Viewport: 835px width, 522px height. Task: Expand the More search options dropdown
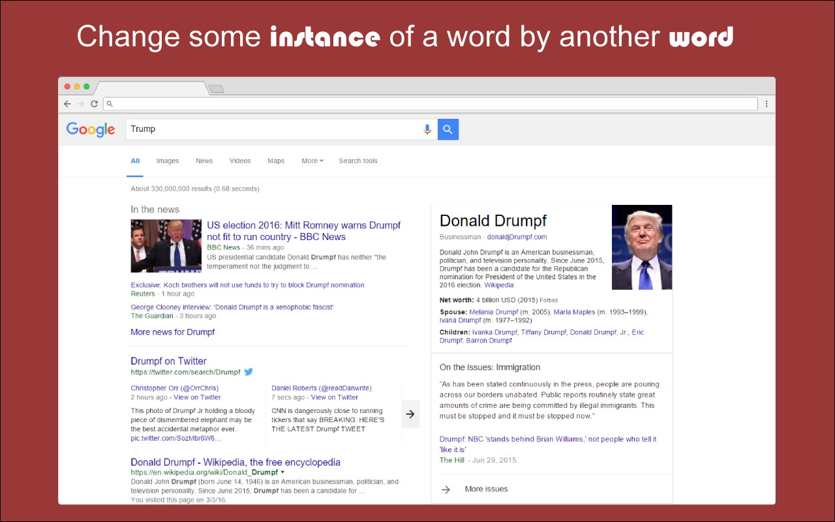point(312,161)
